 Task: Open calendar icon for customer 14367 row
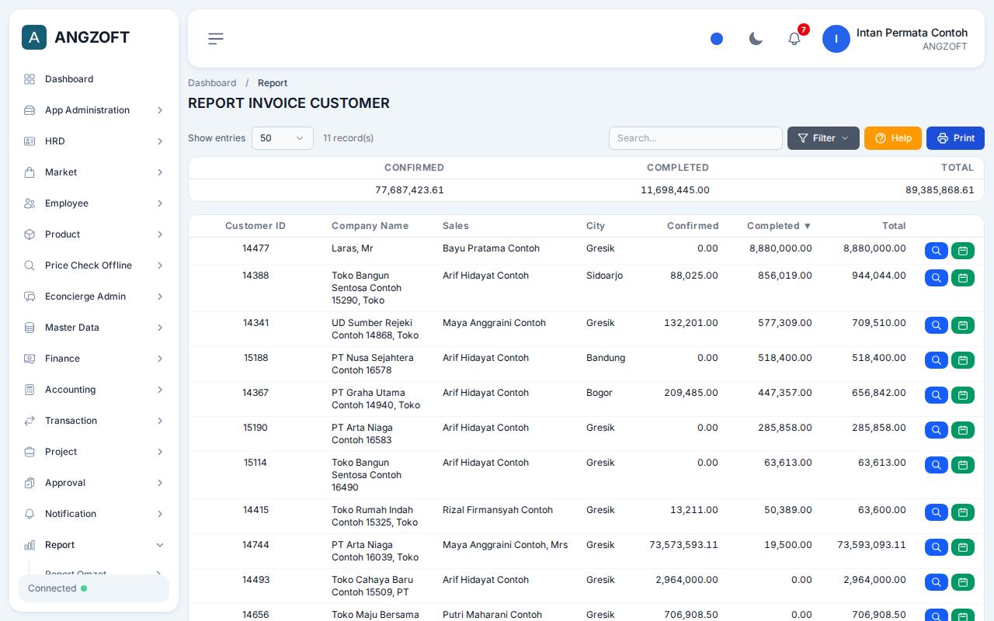point(963,395)
